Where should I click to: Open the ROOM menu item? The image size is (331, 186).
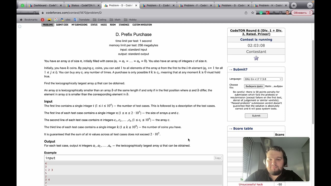tap(113, 25)
